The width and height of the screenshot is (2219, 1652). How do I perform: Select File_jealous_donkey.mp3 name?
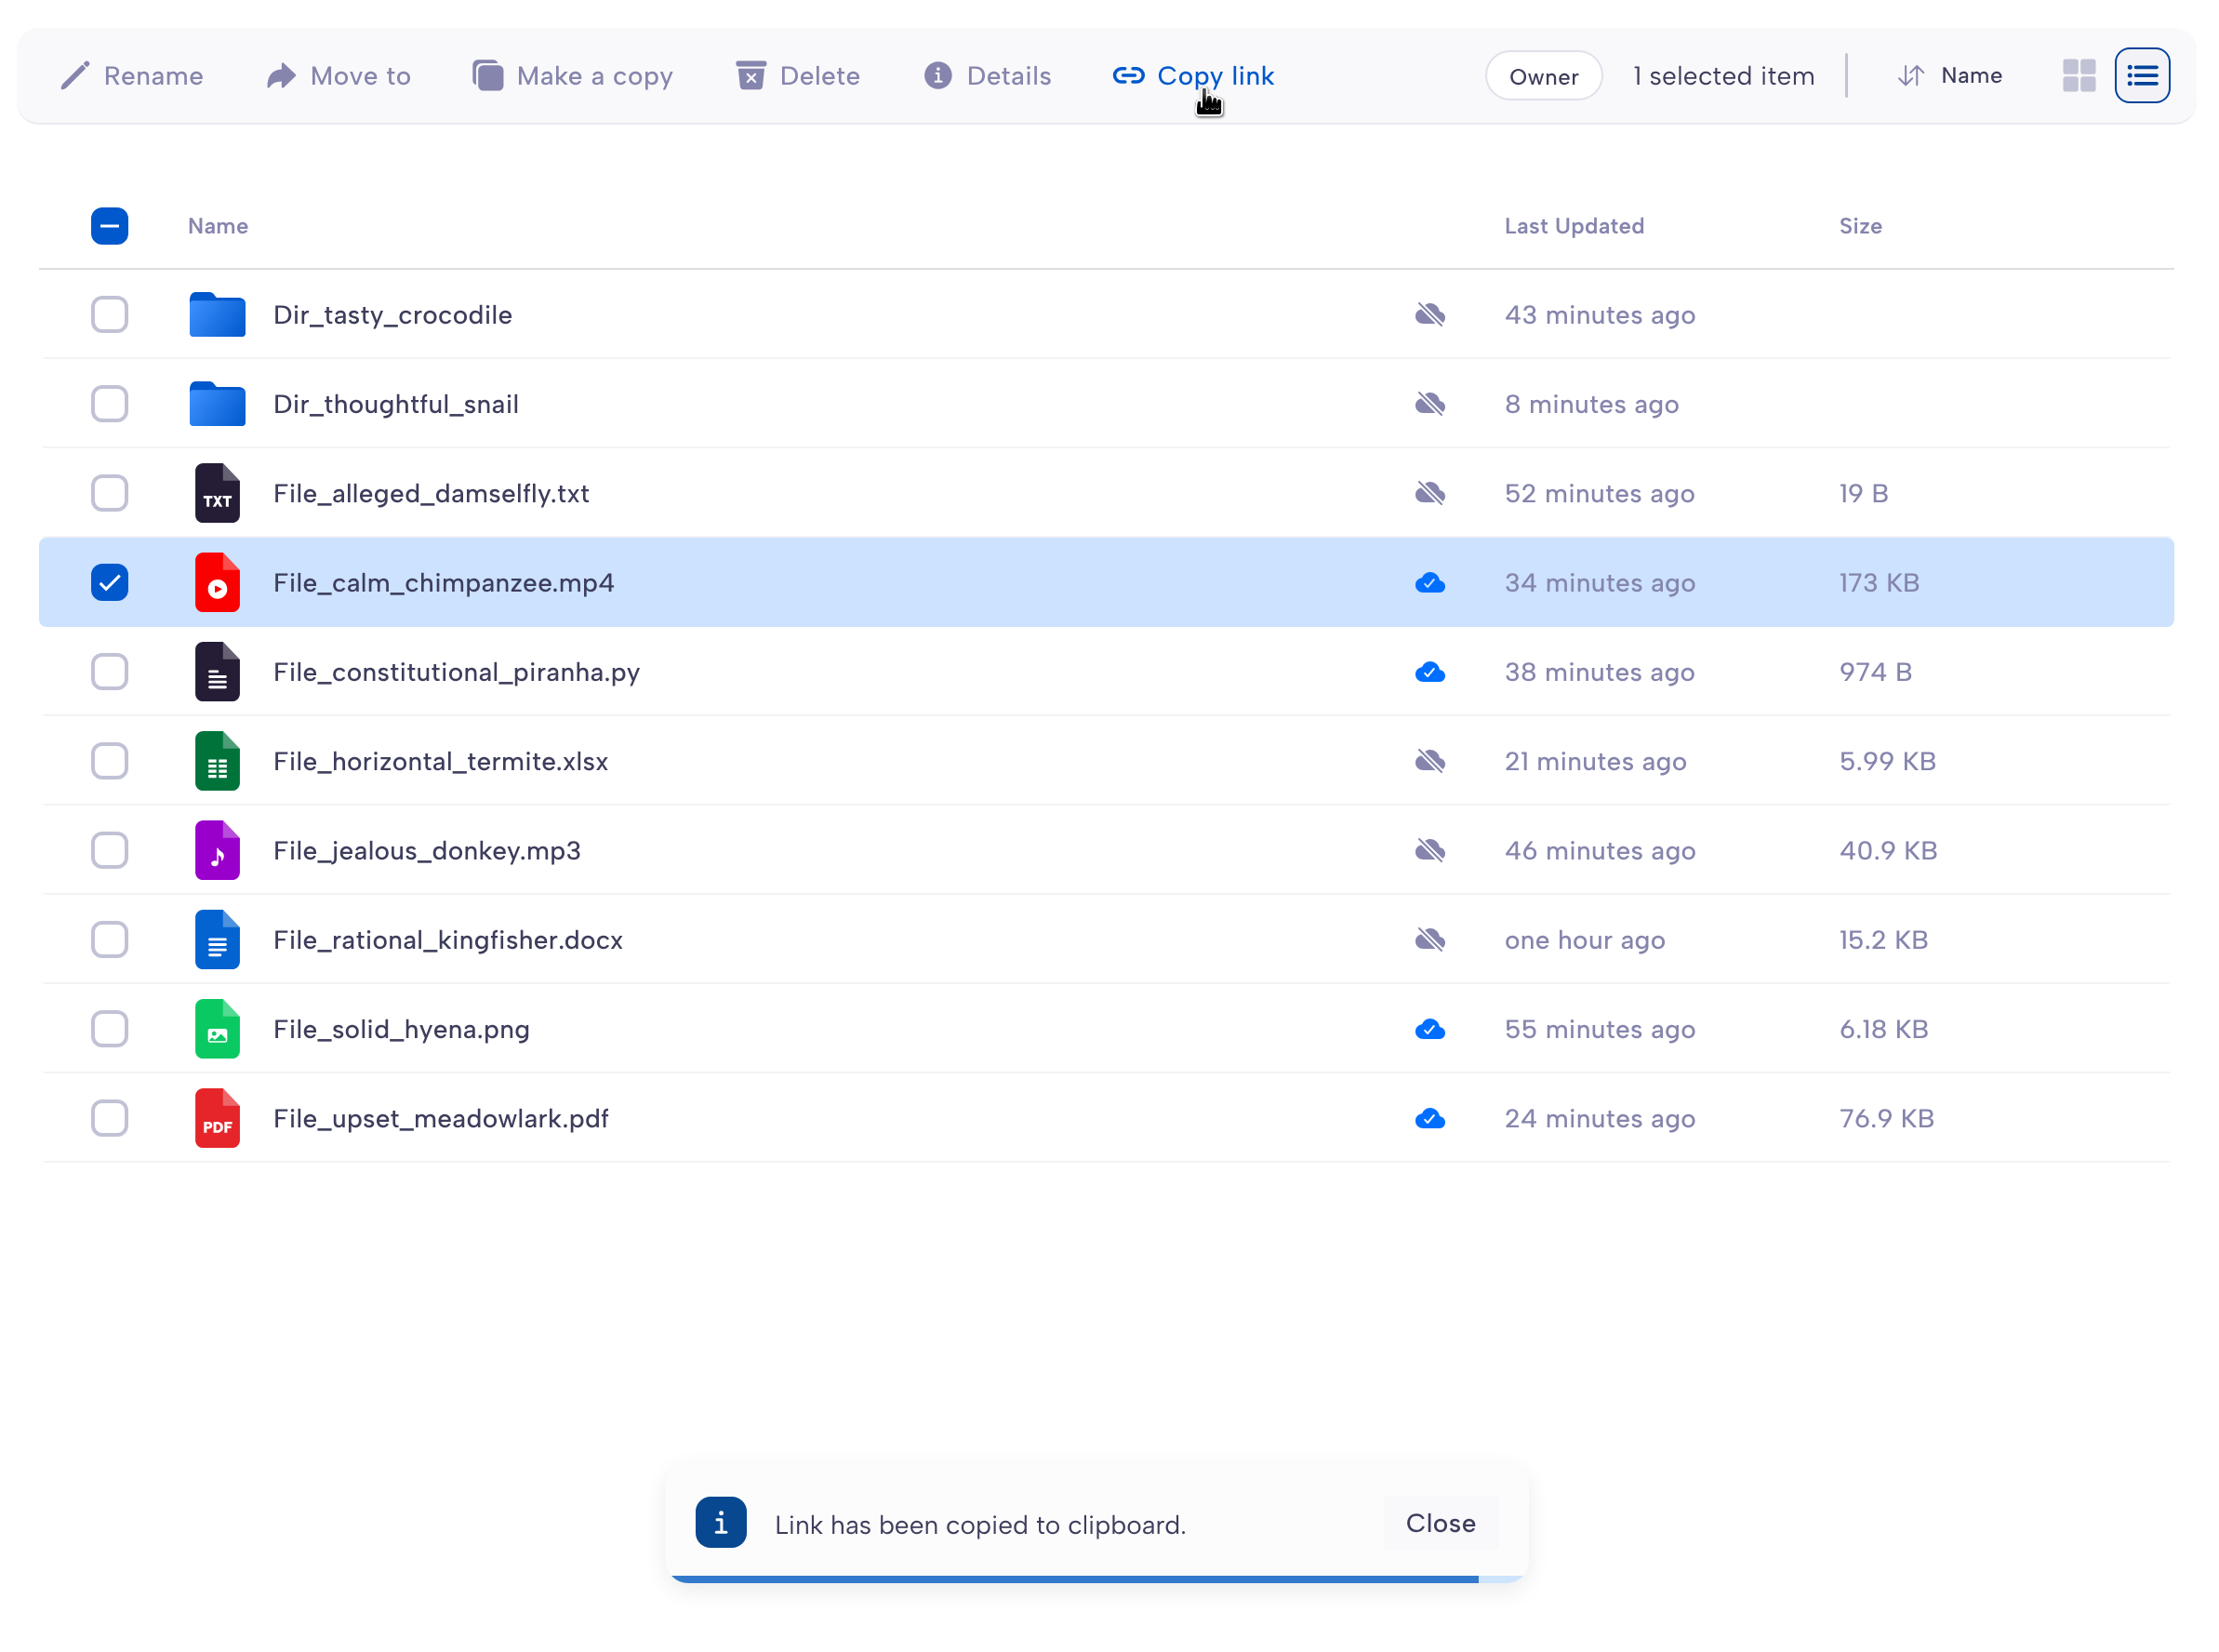pos(427,850)
